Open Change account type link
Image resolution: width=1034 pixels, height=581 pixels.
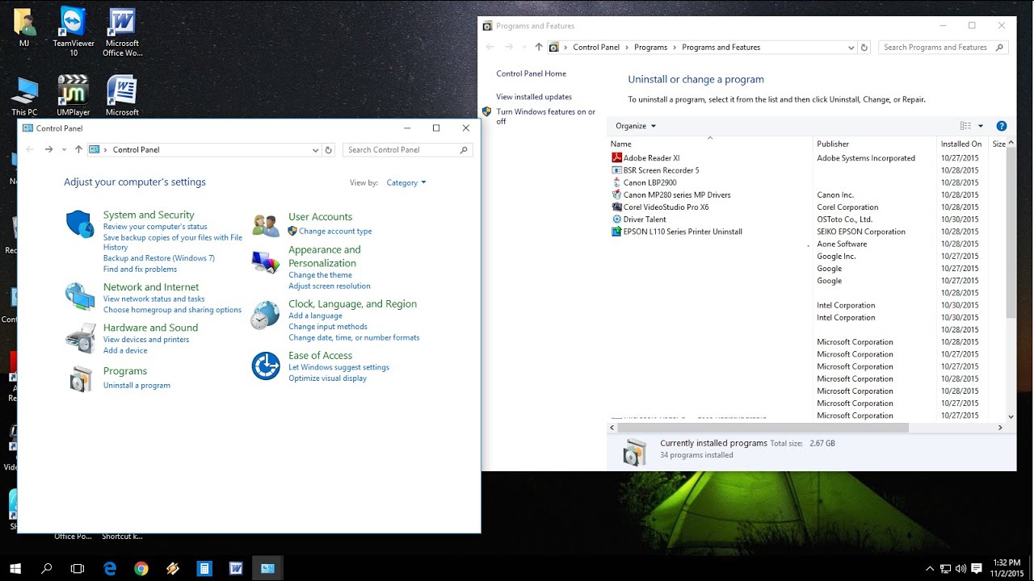pyautogui.click(x=335, y=232)
